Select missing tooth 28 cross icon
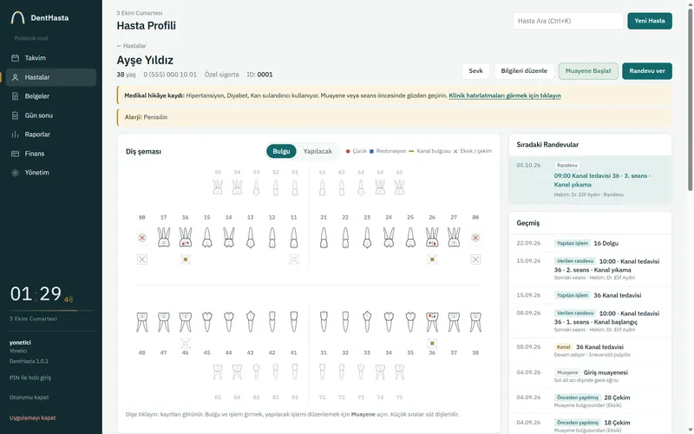 475,238
